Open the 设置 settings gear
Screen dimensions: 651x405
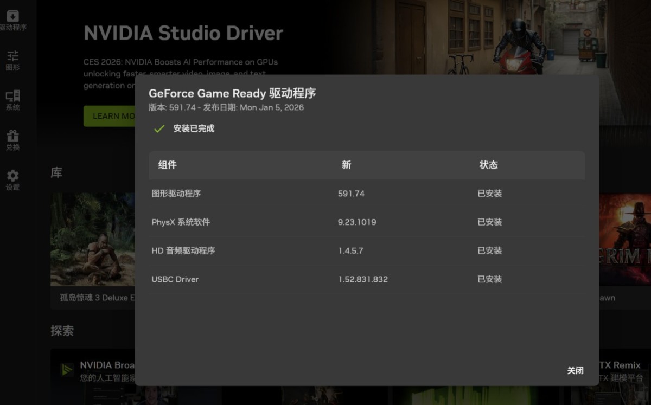12,181
